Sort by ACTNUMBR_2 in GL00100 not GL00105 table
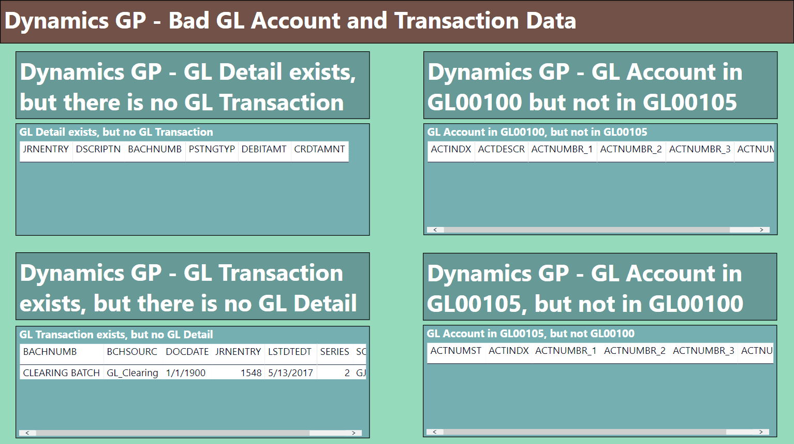 pos(631,149)
